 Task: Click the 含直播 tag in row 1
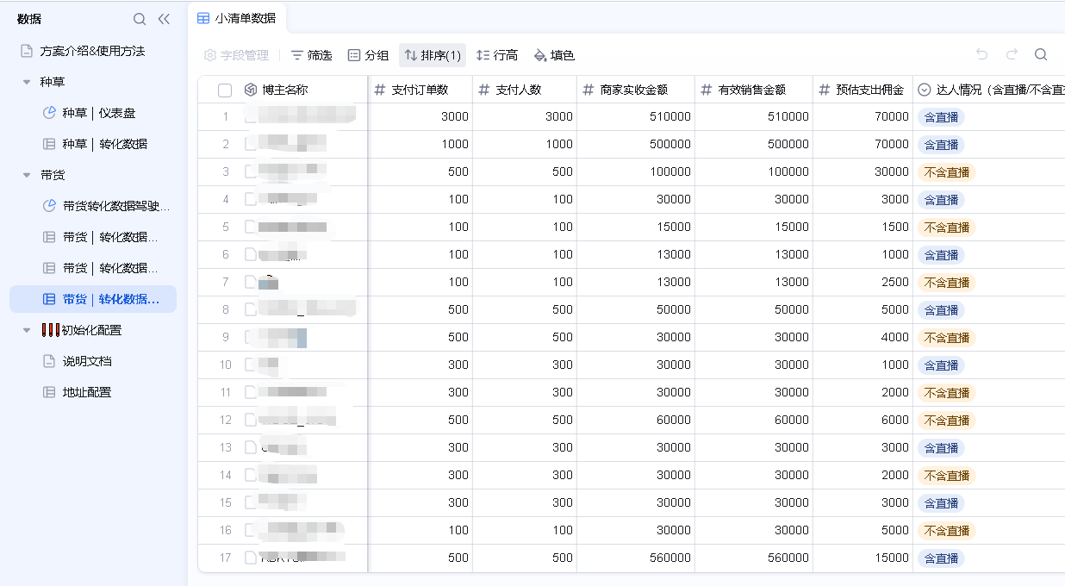[x=940, y=117]
